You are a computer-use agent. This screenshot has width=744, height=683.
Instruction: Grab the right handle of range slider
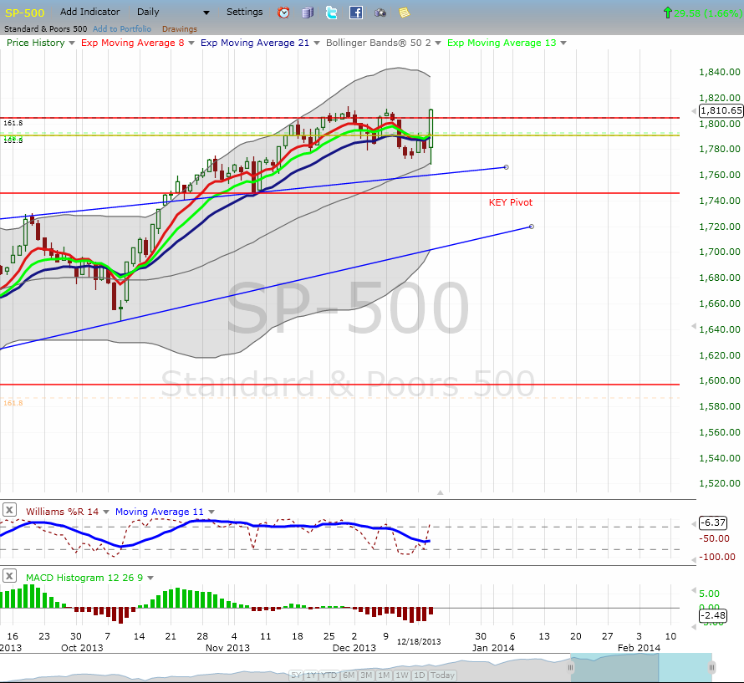pyautogui.click(x=711, y=668)
